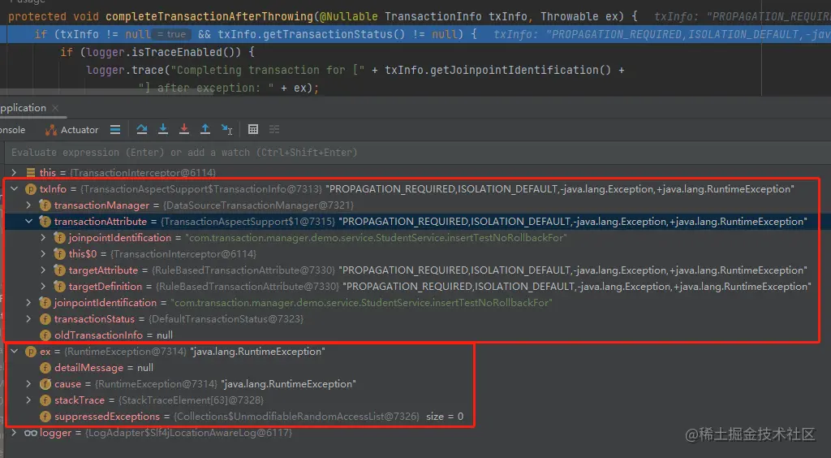
Task: Click the '= true' inline debug hint
Action: tap(171, 34)
